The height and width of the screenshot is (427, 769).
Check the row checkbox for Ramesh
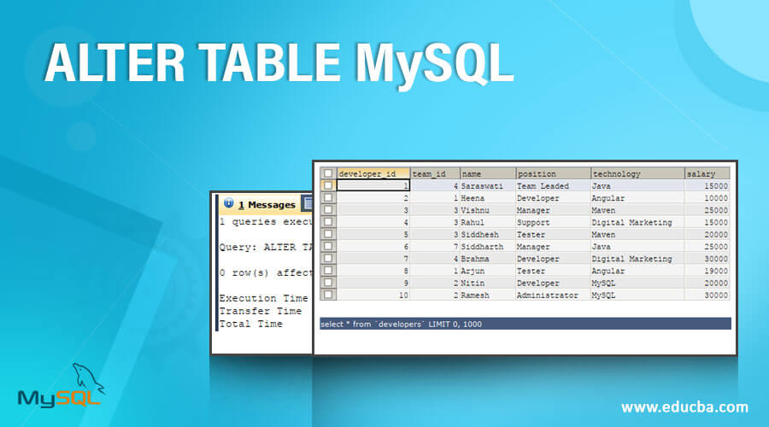pyautogui.click(x=328, y=295)
